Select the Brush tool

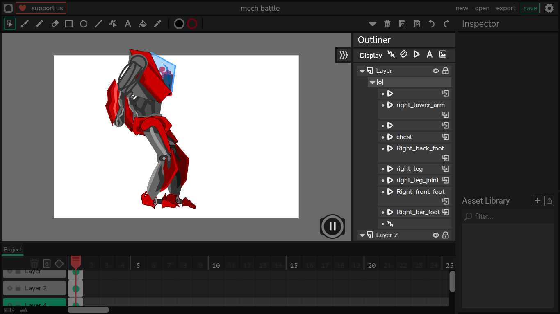pos(25,24)
